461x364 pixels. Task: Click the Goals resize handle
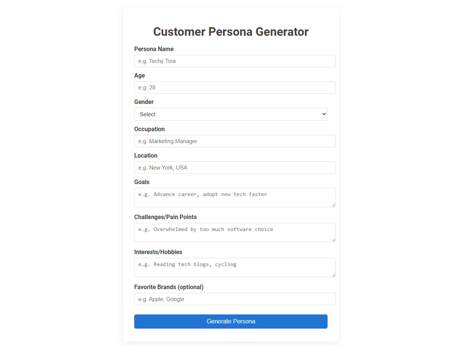coord(334,206)
